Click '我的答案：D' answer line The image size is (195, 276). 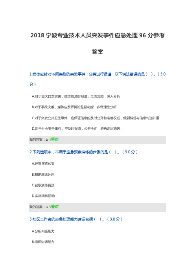coord(97,140)
